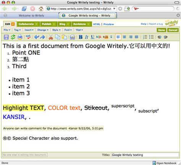181x165 pixels.
Task: Click the page search icon beside address bar
Action: 127,9
